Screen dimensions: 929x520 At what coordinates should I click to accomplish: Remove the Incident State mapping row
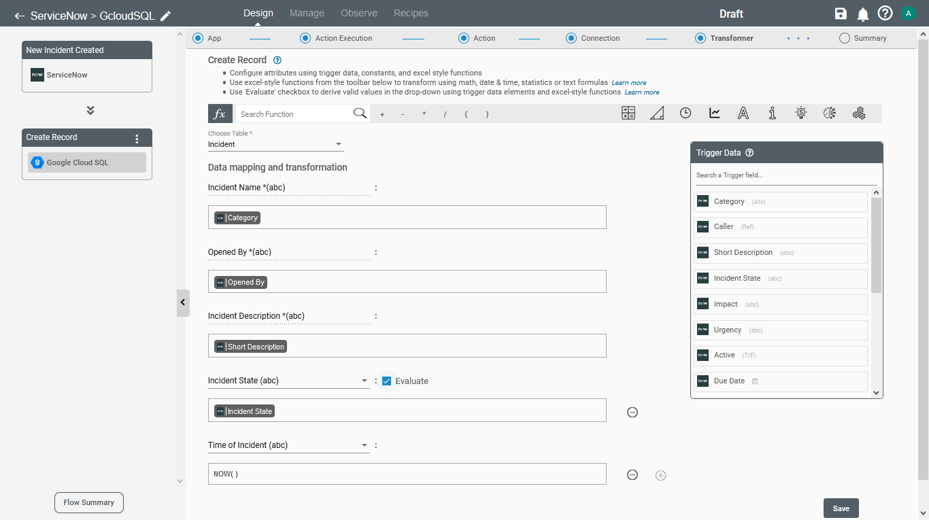(632, 412)
